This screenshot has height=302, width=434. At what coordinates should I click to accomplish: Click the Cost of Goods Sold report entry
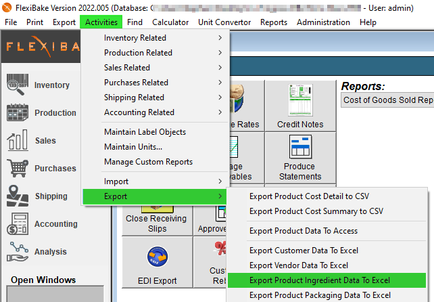click(x=387, y=100)
